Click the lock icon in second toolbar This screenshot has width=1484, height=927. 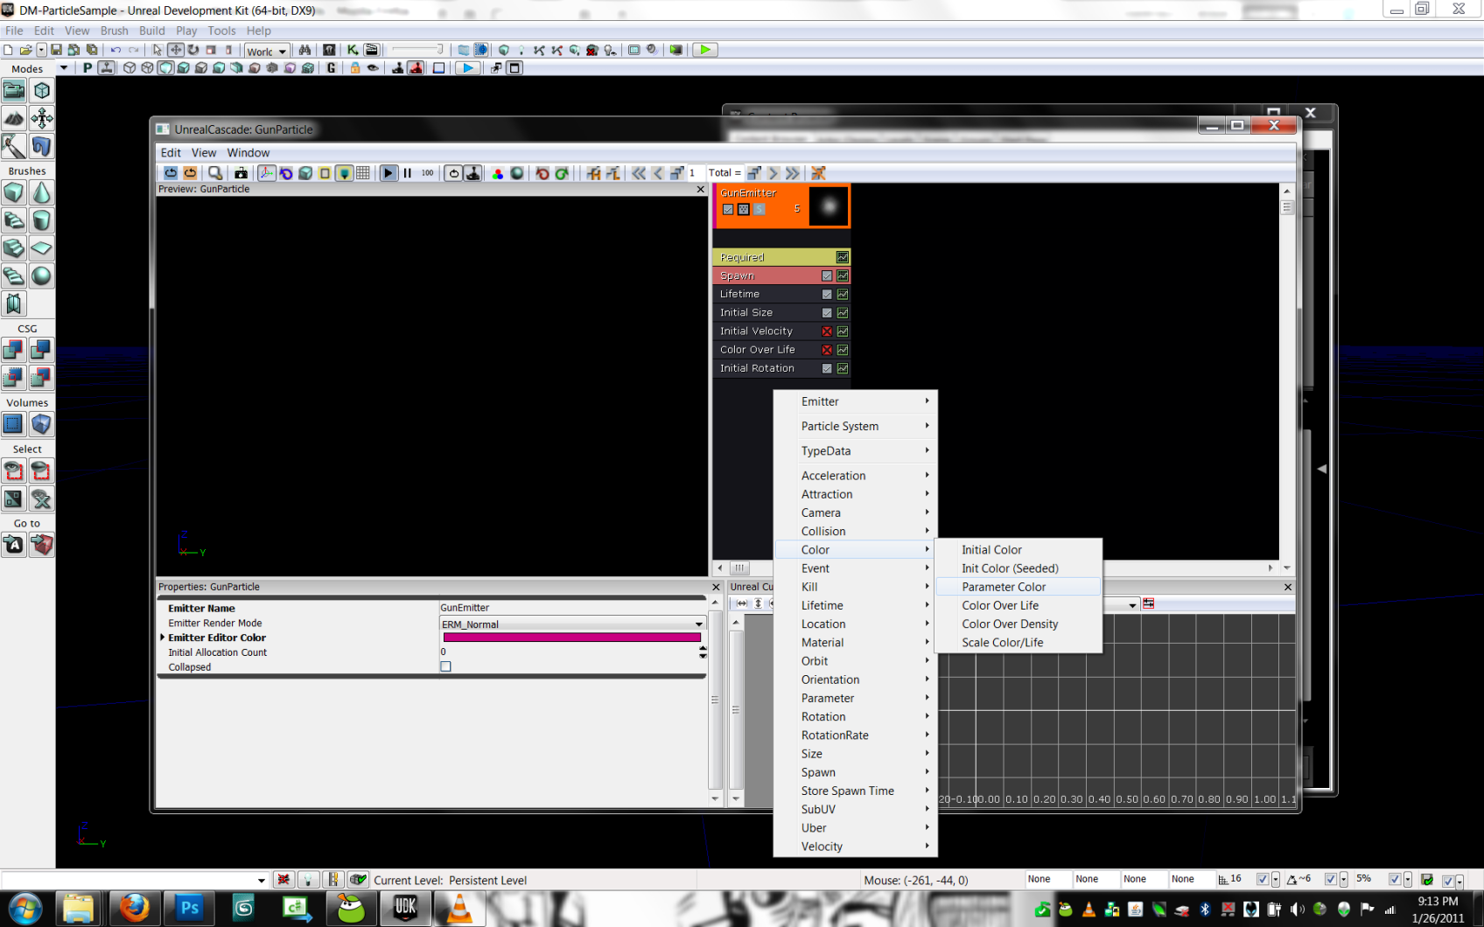355,68
